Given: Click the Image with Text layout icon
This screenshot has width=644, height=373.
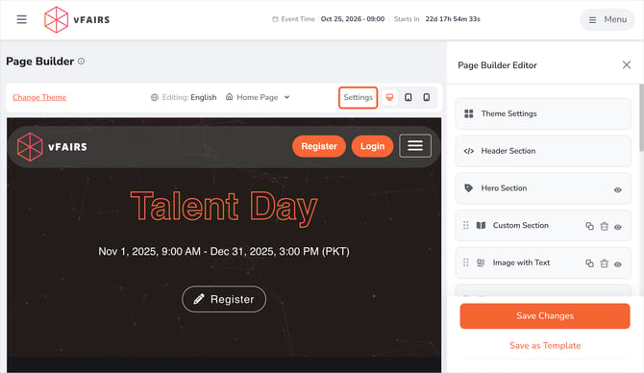Looking at the screenshot, I should pos(481,262).
